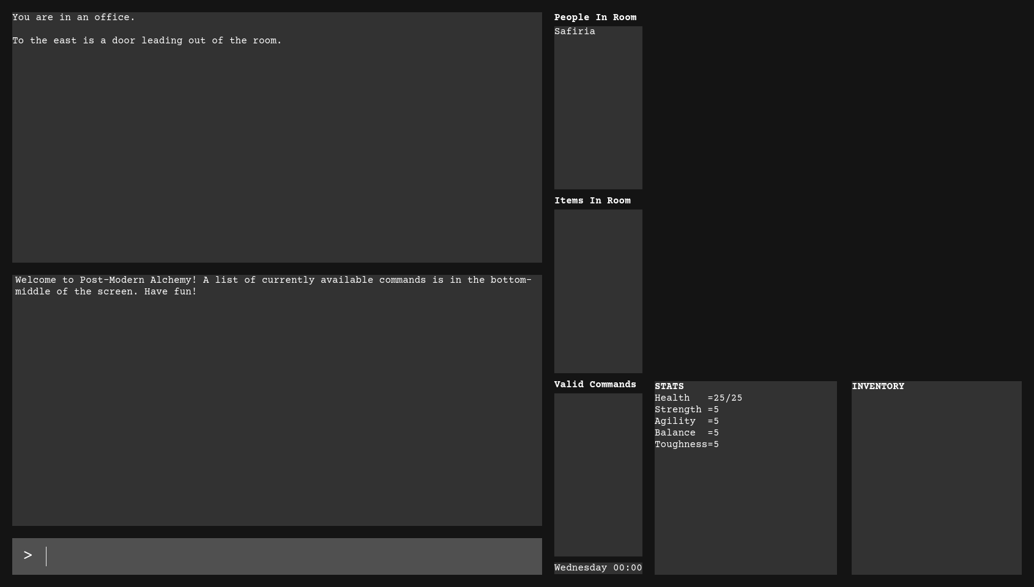This screenshot has width=1034, height=587.
Task: Click the empty Valid Commands list
Action: (x=598, y=474)
